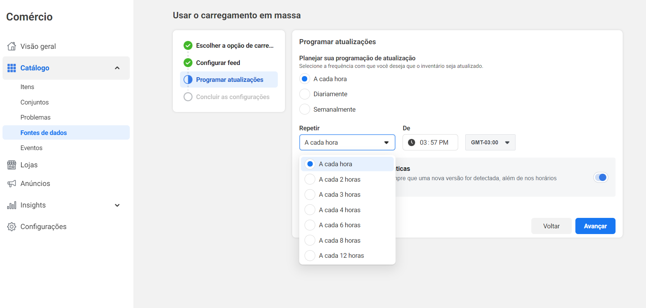Choose A cada 6 horas in dropdown list
Screen dimensions: 646x308
click(x=347, y=225)
